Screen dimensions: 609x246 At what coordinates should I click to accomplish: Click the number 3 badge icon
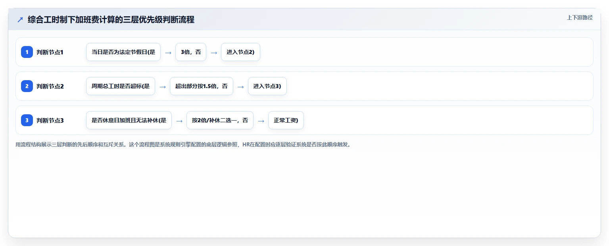coord(27,120)
